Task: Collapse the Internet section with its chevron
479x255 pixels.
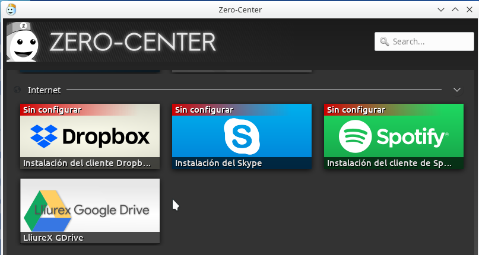Action: coord(456,90)
